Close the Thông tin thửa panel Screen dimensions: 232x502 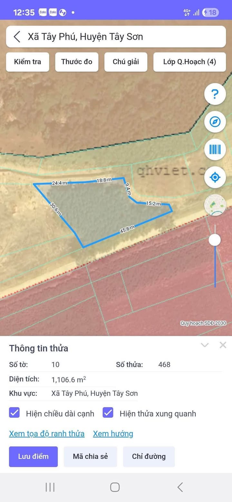(x=223, y=345)
